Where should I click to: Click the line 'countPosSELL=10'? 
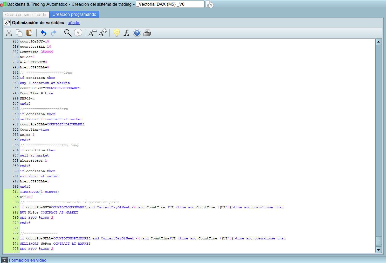point(36,47)
